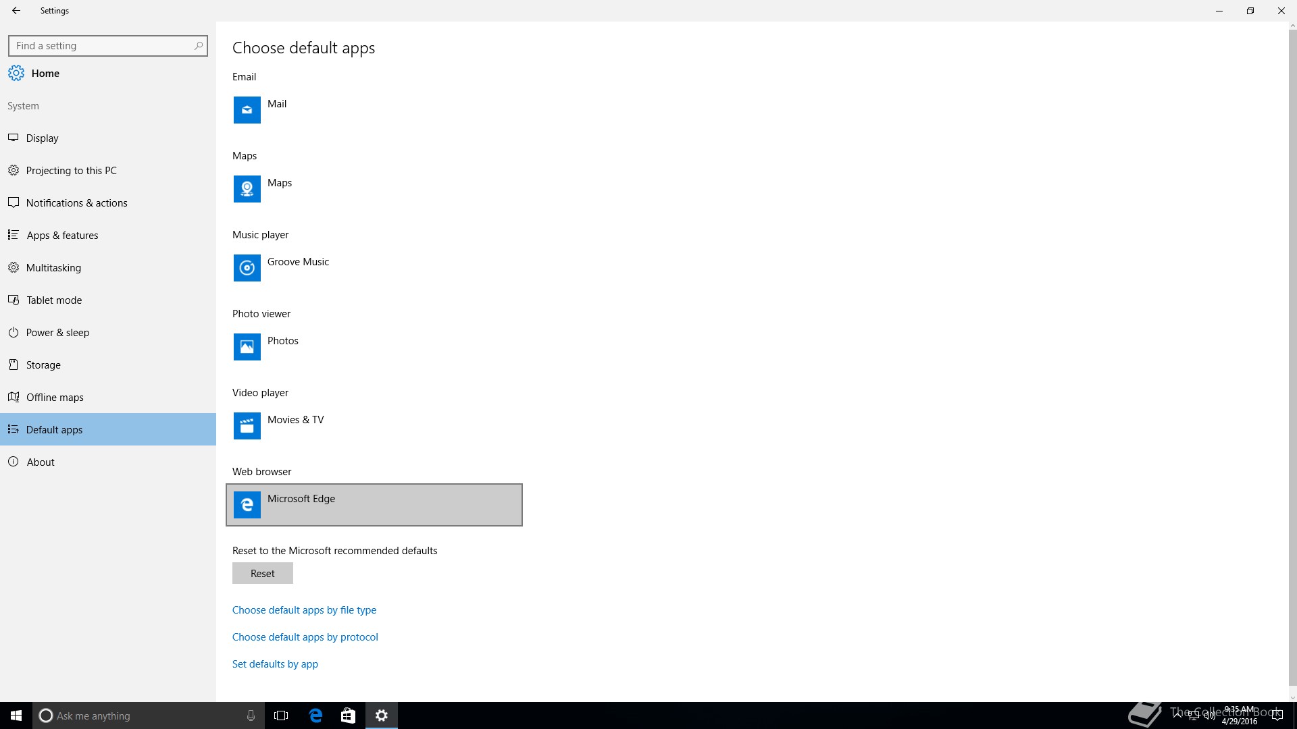Viewport: 1297px width, 729px height.
Task: Click the Ask me anything Cortana box
Action: (x=147, y=715)
